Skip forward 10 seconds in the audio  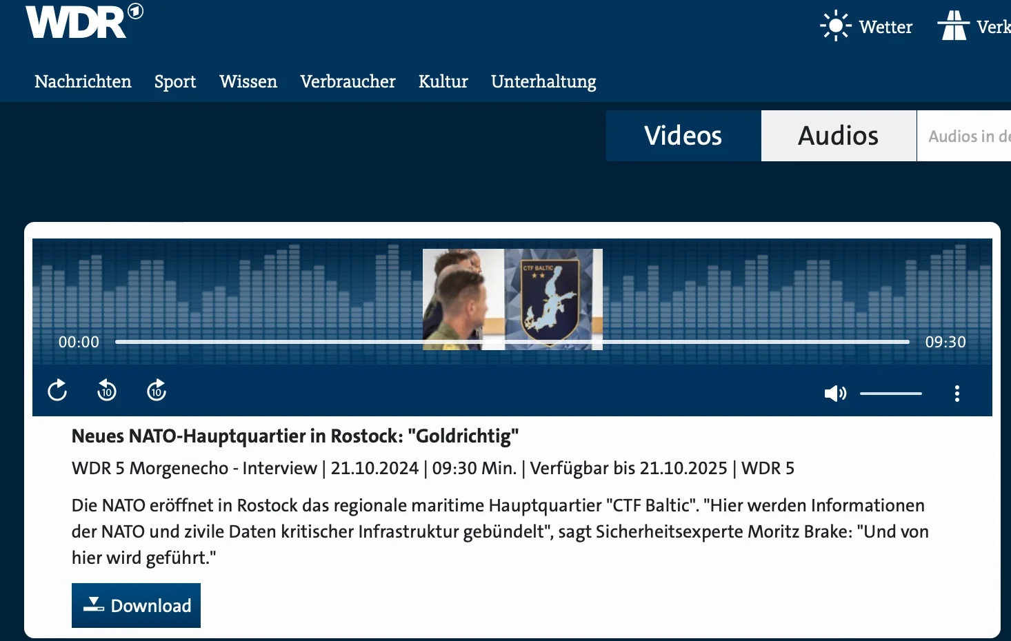157,390
